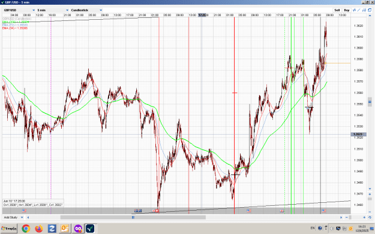Open the purple mask app in taskbar
The height and width of the screenshot is (234, 375).
[x=78, y=229]
